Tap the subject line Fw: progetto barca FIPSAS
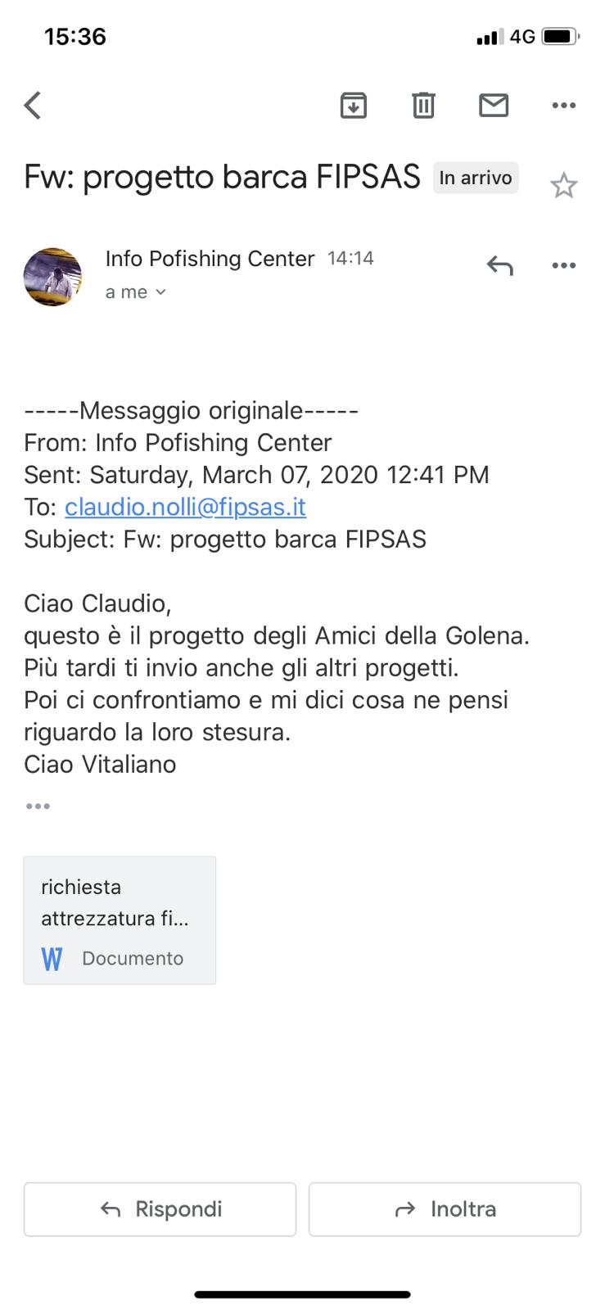This screenshot has height=1310, width=605. point(222,177)
